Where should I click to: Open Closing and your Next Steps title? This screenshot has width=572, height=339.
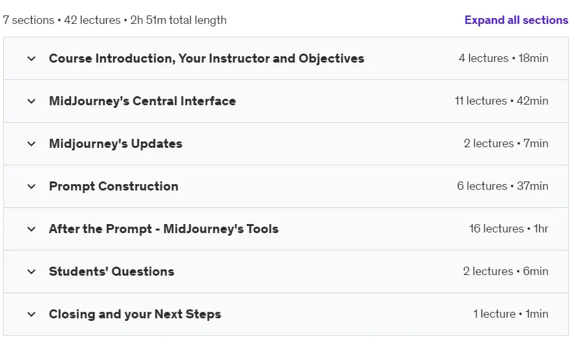click(x=135, y=314)
